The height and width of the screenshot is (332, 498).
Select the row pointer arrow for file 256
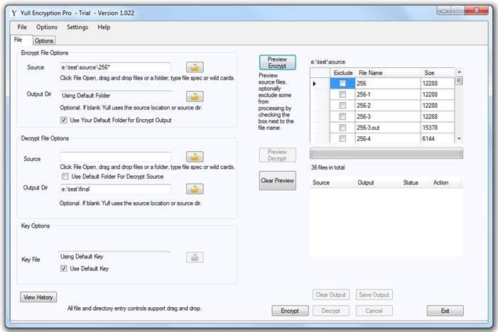click(x=316, y=84)
